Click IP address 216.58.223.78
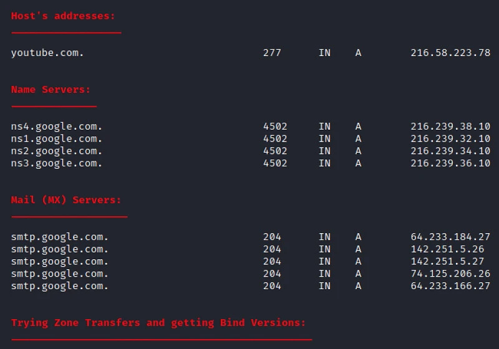The width and height of the screenshot is (499, 349). [x=450, y=53]
